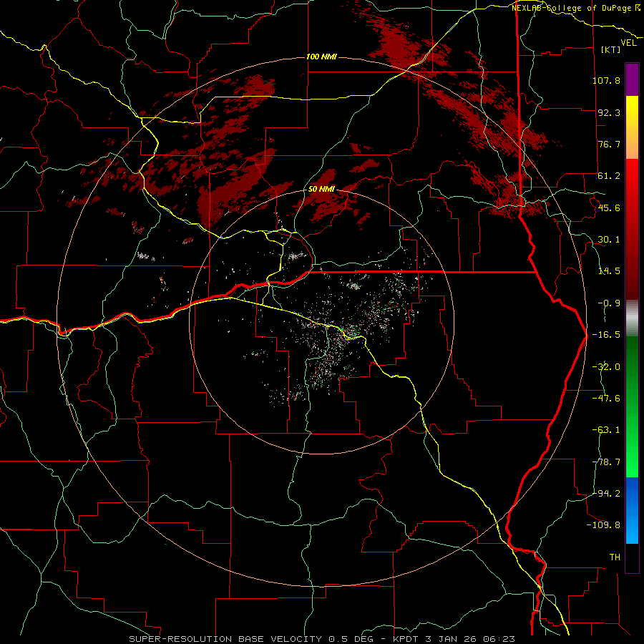644x644 pixels.
Task: Click the 45.6 legend value
Action: coord(609,208)
